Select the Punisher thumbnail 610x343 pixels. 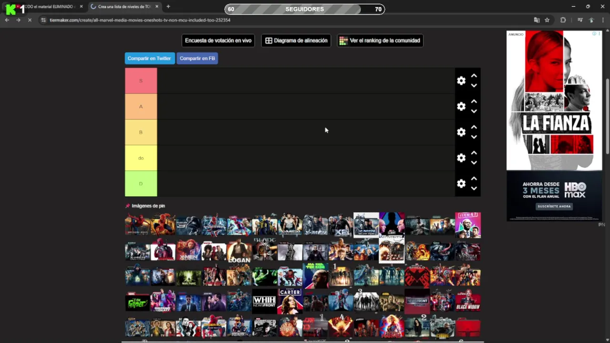[x=264, y=328]
